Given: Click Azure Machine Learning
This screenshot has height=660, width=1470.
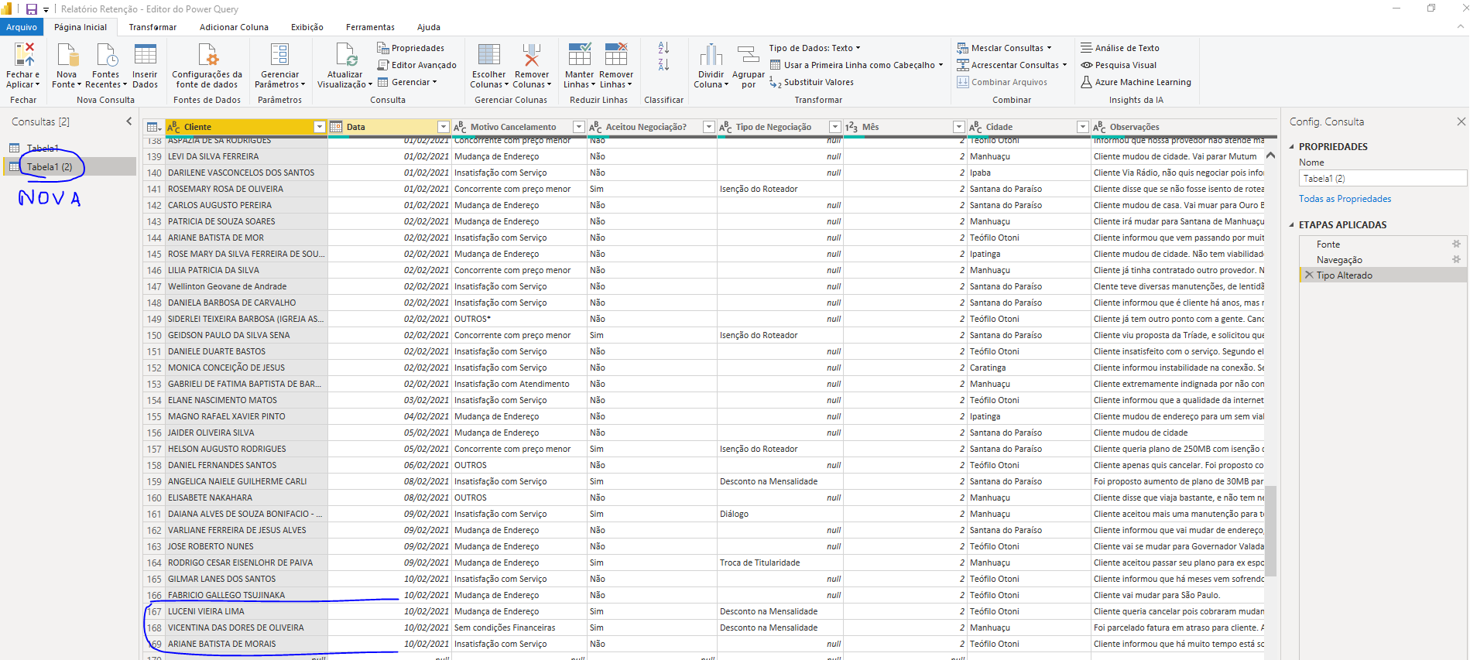Looking at the screenshot, I should 1136,82.
